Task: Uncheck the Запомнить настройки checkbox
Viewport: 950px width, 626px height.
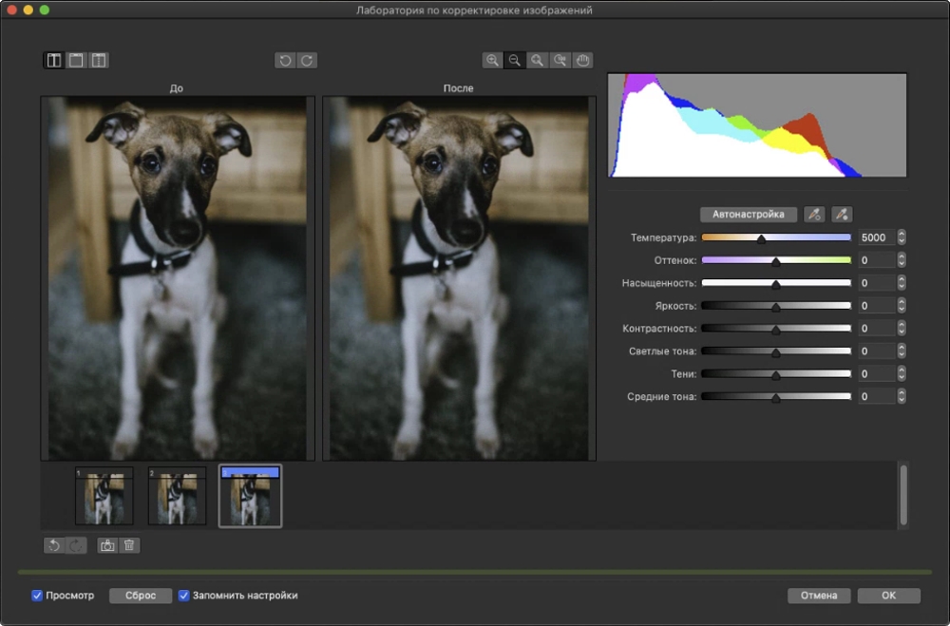Action: tap(184, 596)
